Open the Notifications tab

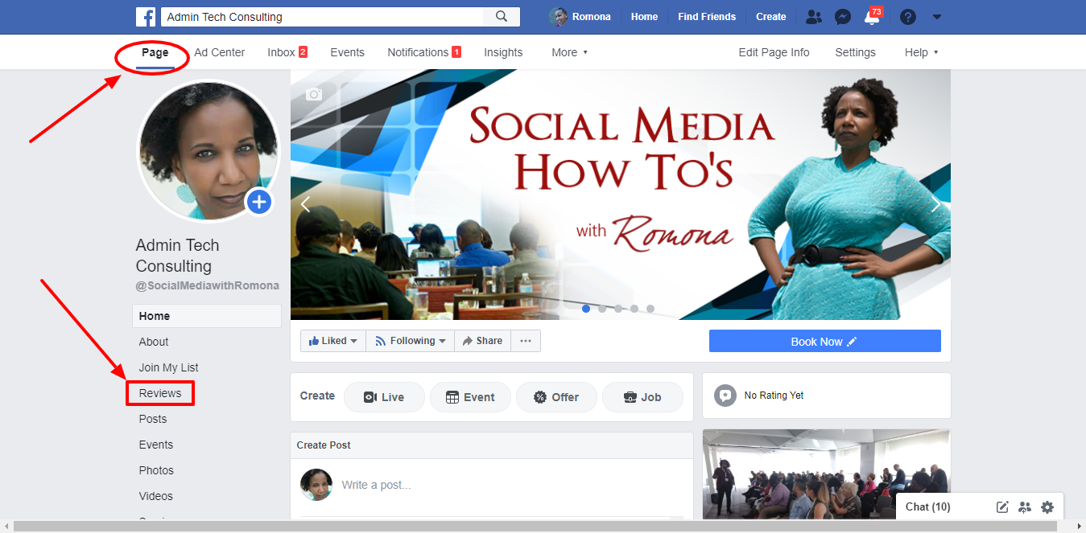click(x=424, y=52)
